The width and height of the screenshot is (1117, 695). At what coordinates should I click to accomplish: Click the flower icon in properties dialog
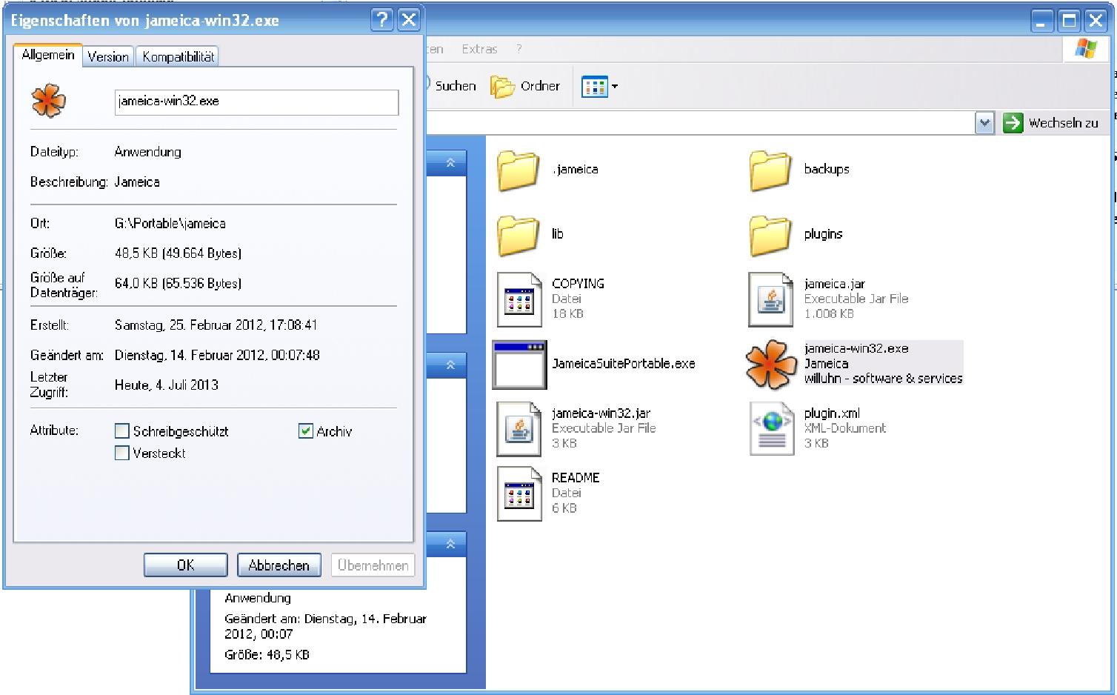coord(49,102)
